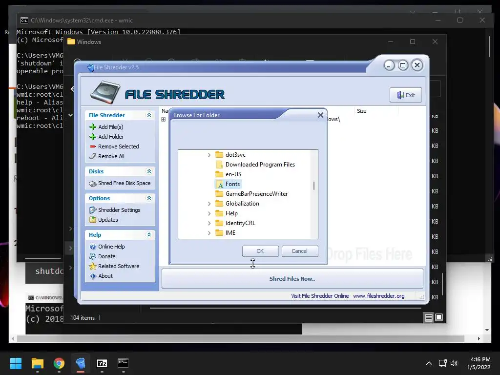Image resolution: width=500 pixels, height=375 pixels.
Task: Click the File Shredder taskbar icon
Action: tap(81, 363)
